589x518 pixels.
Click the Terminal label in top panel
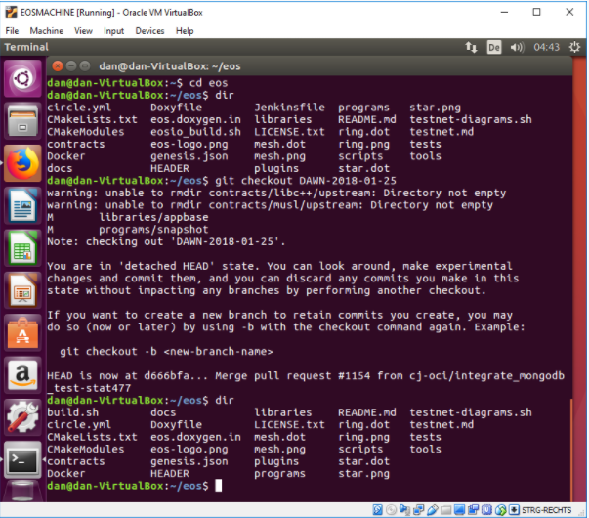click(x=26, y=47)
